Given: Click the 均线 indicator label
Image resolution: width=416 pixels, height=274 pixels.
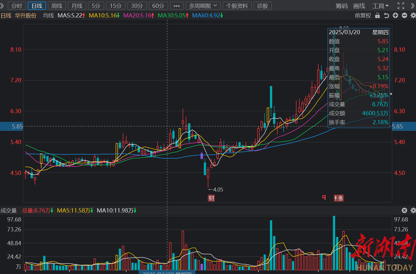Looking at the screenshot, I should point(48,15).
